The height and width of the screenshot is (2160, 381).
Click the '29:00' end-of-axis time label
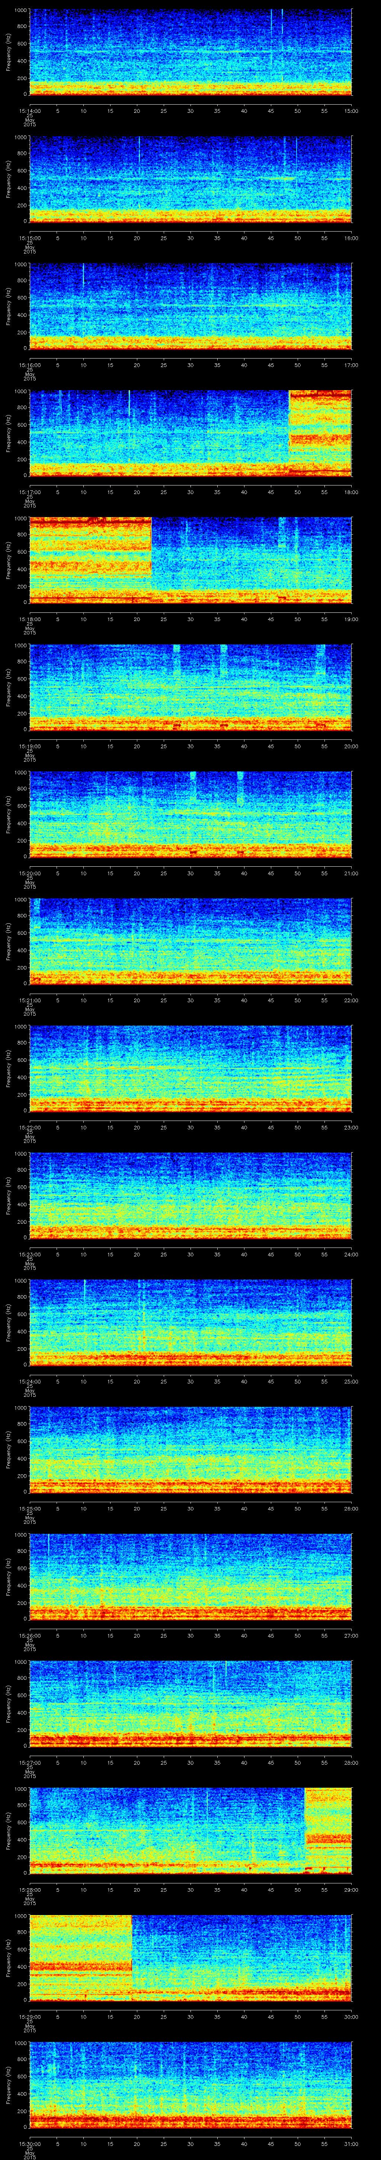(x=352, y=1890)
